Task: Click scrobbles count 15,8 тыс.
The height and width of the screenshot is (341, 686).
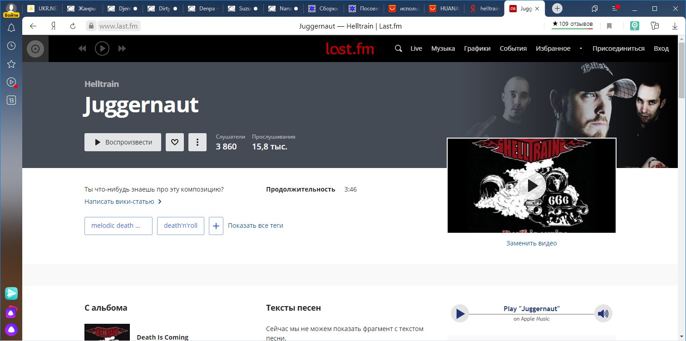Action: point(270,147)
